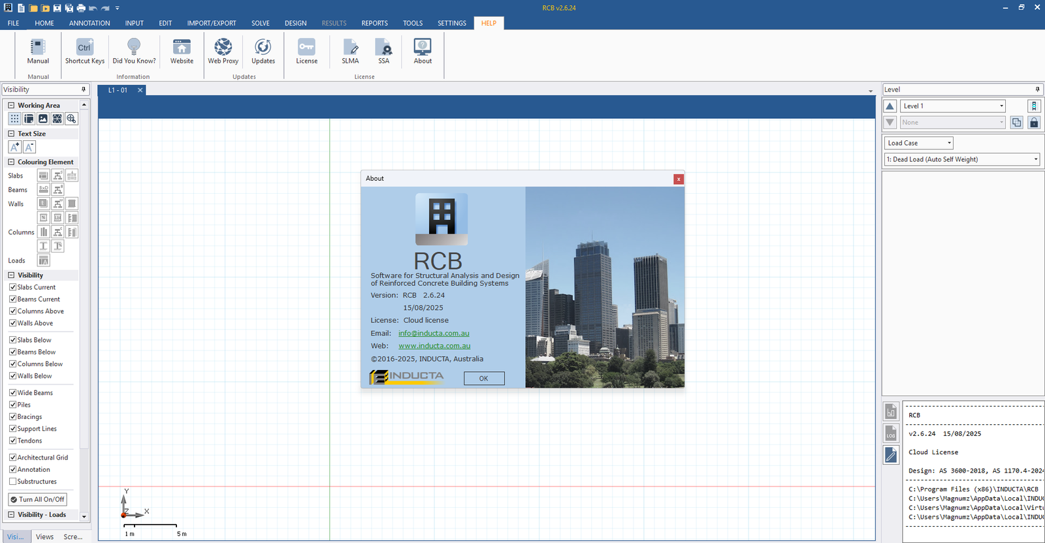Viewport: 1045px width, 543px height.
Task: Click OK in the About dialog
Action: 484,379
